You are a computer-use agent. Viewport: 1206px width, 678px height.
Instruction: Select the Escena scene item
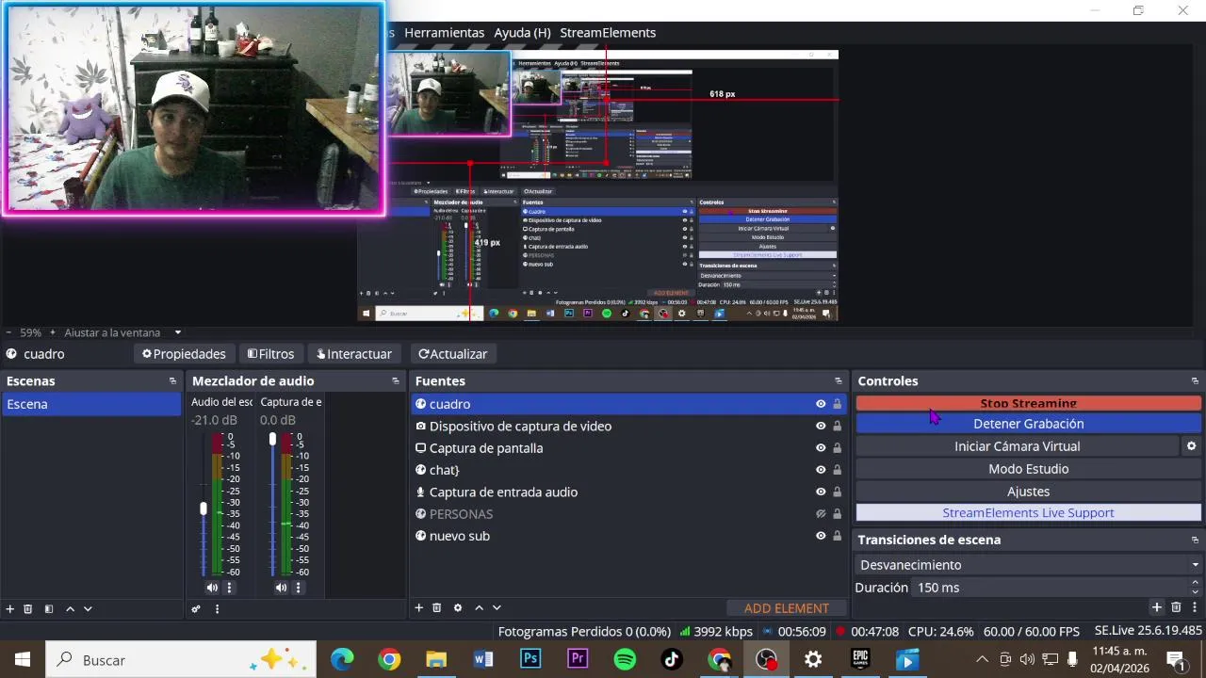coord(91,404)
